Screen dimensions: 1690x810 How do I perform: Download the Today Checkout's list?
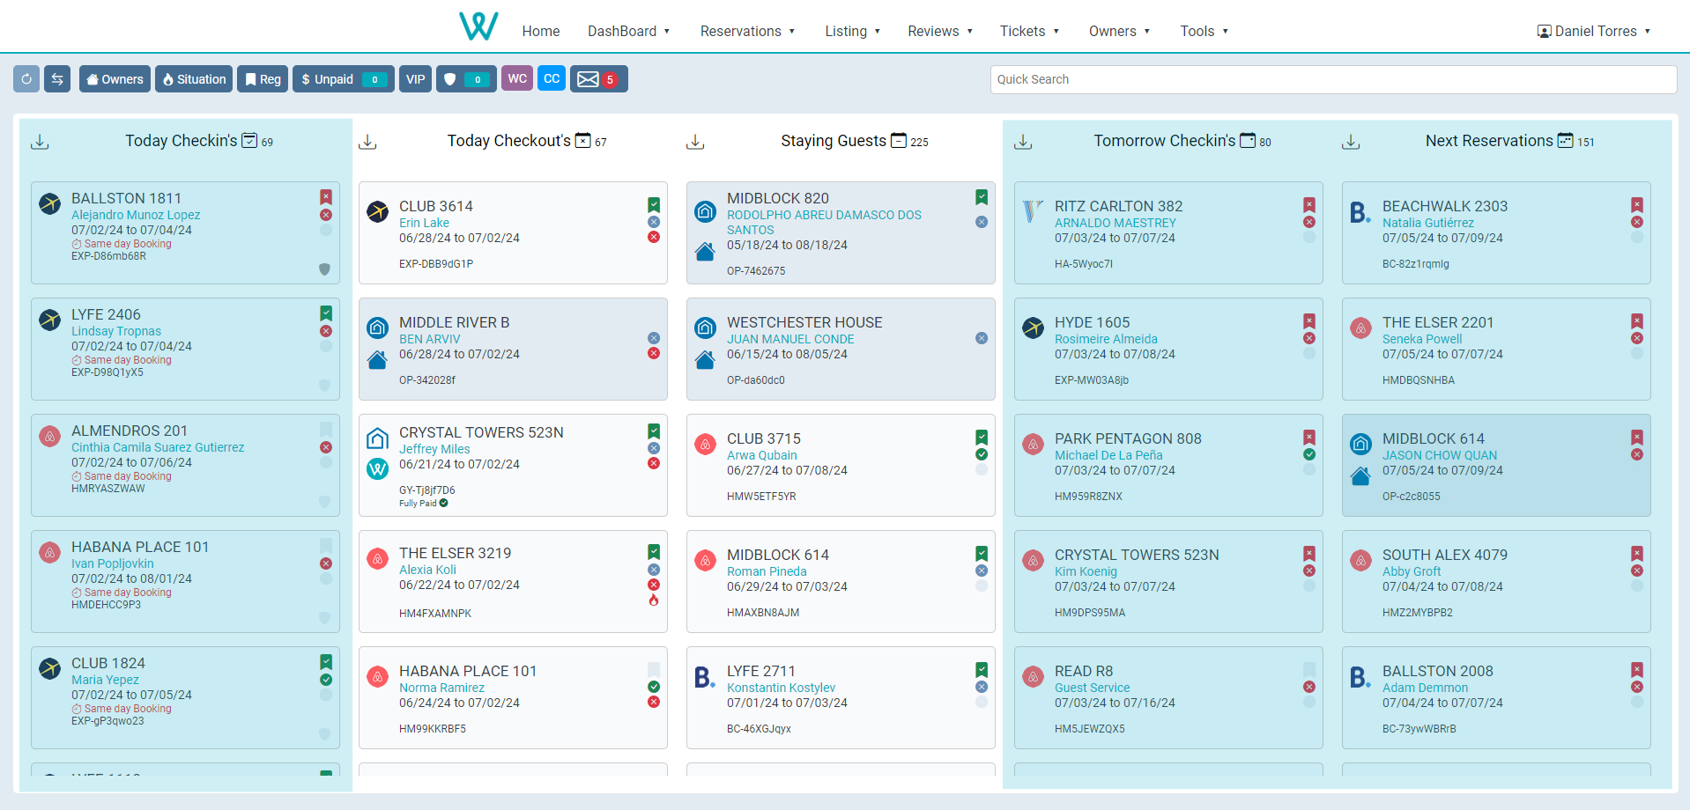[367, 142]
